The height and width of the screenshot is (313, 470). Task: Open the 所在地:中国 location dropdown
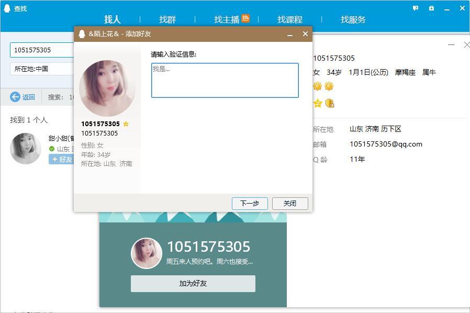tap(42, 69)
